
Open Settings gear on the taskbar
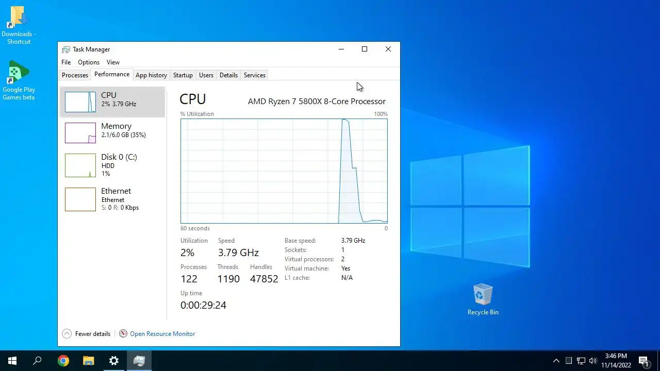click(114, 361)
